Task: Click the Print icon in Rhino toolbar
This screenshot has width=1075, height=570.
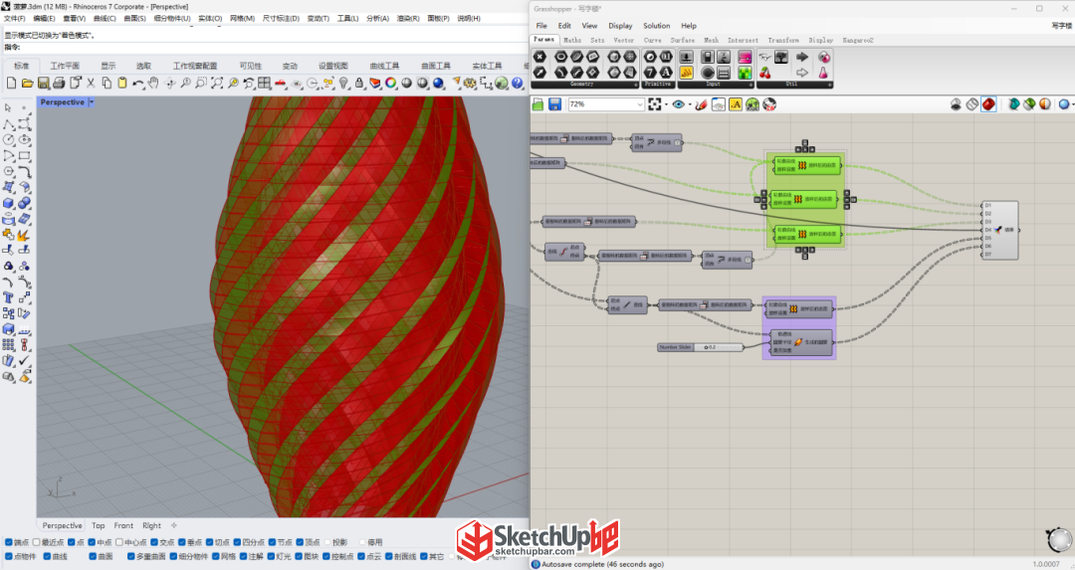Action: pos(59,83)
